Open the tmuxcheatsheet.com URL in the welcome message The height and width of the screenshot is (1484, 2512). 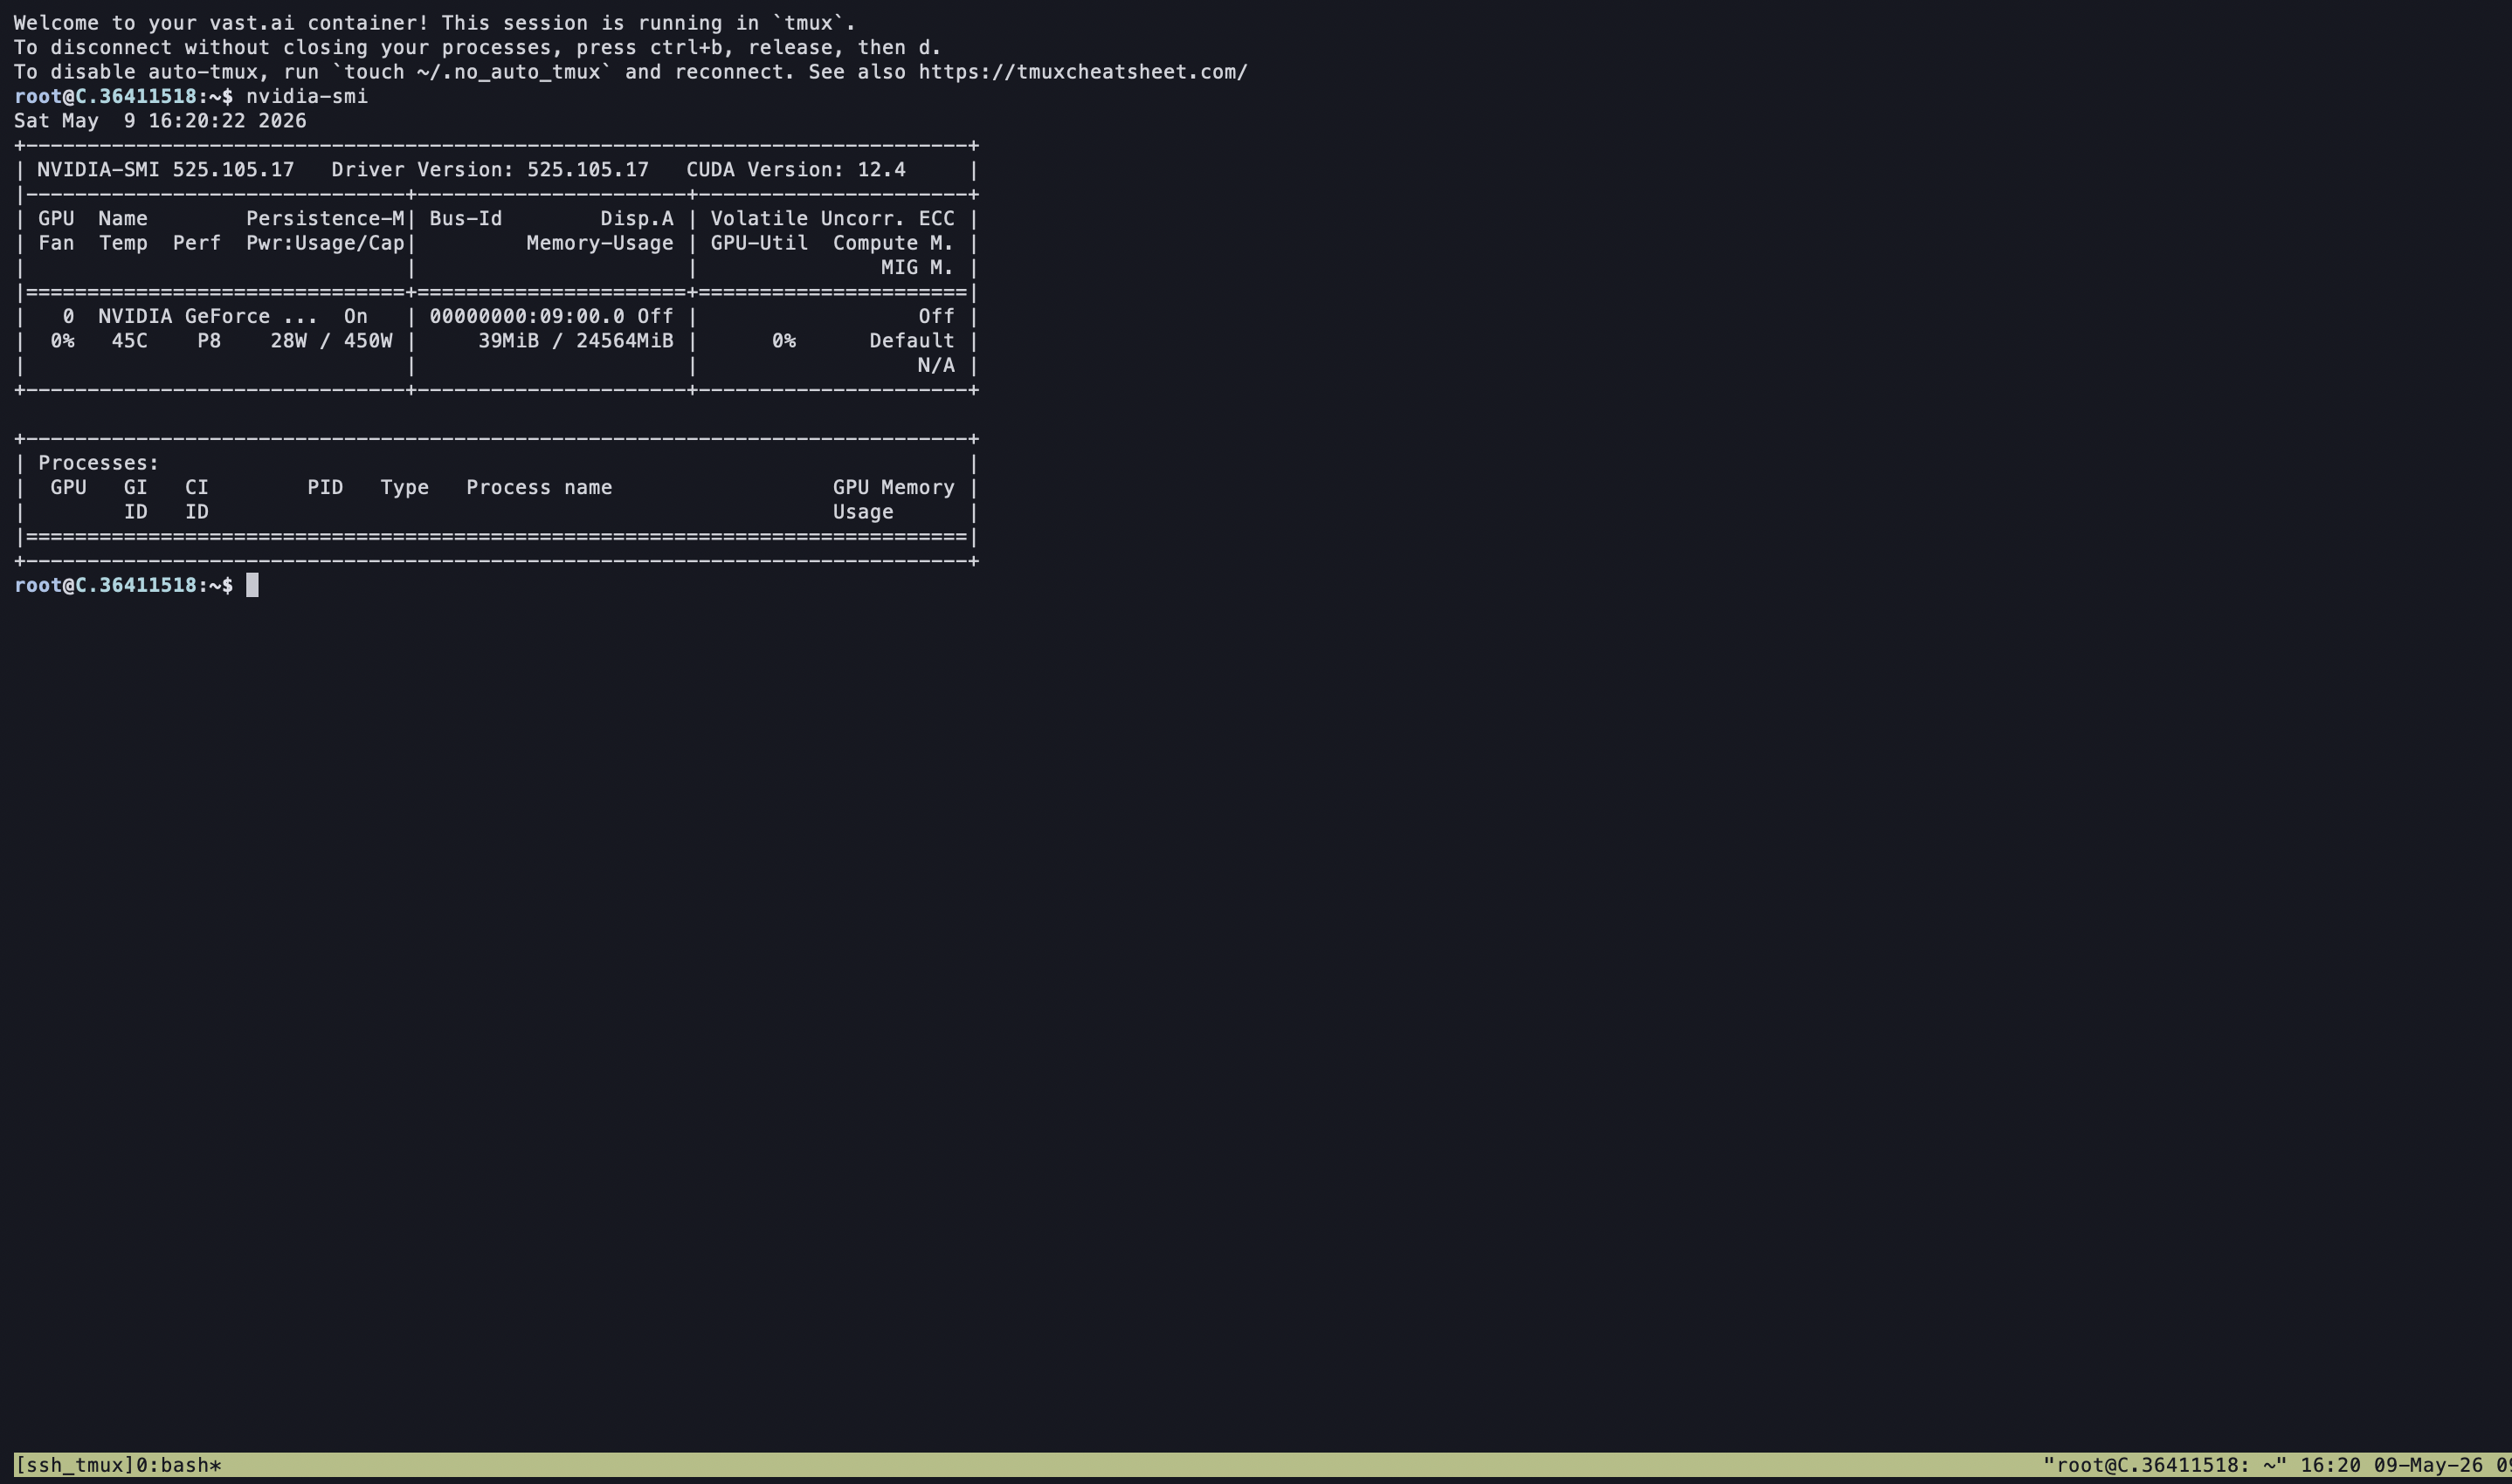coord(1082,72)
